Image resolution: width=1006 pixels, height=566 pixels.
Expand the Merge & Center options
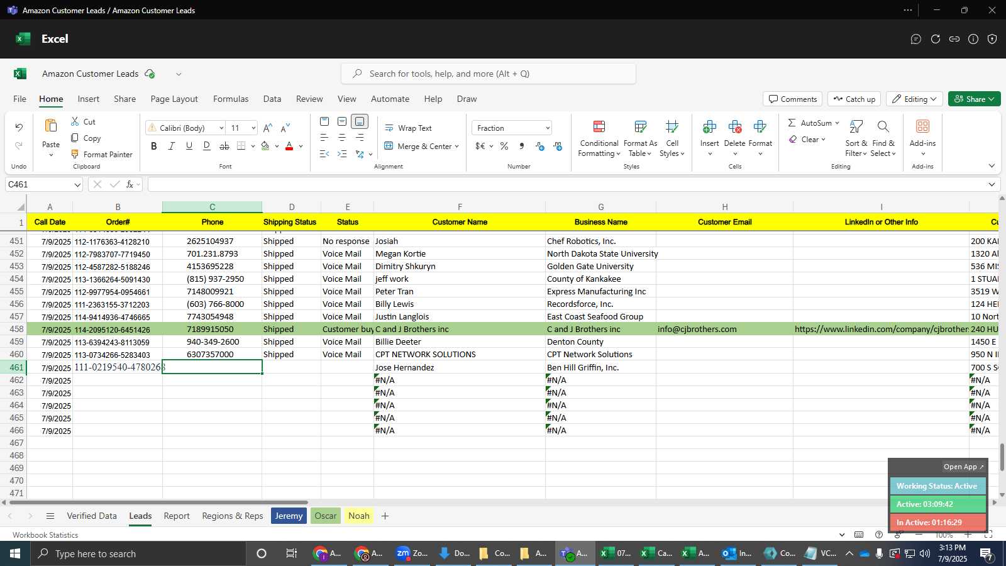[456, 147]
